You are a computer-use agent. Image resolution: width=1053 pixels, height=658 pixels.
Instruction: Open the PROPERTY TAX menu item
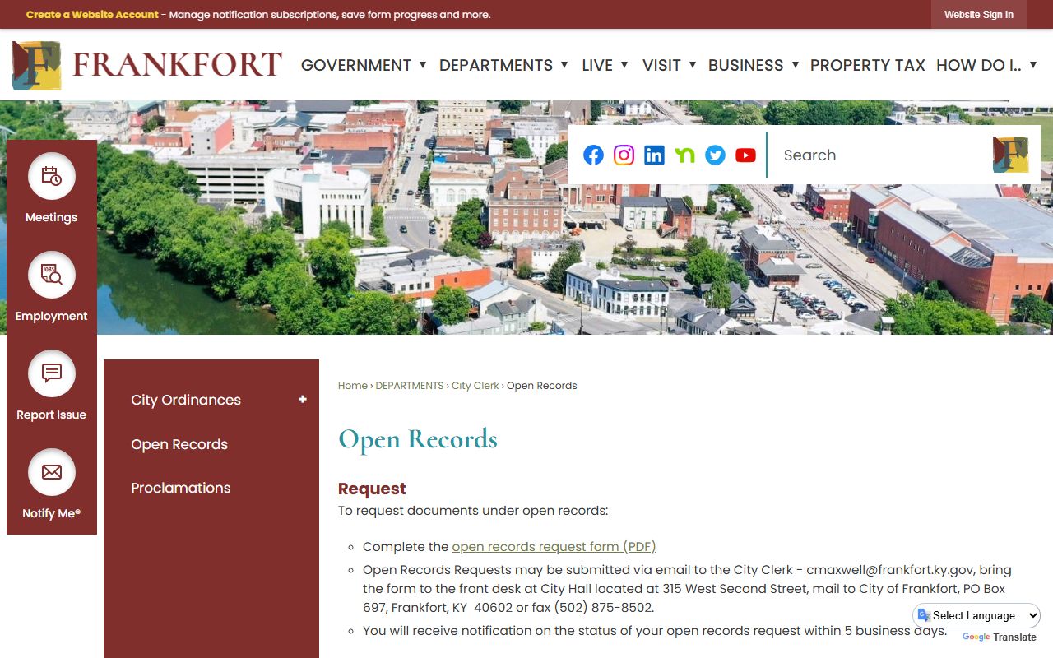coord(868,65)
